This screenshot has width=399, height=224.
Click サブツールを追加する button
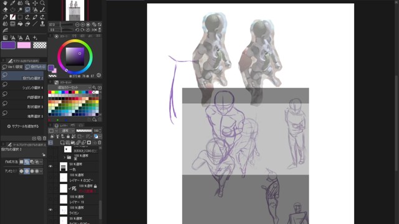(x=23, y=126)
